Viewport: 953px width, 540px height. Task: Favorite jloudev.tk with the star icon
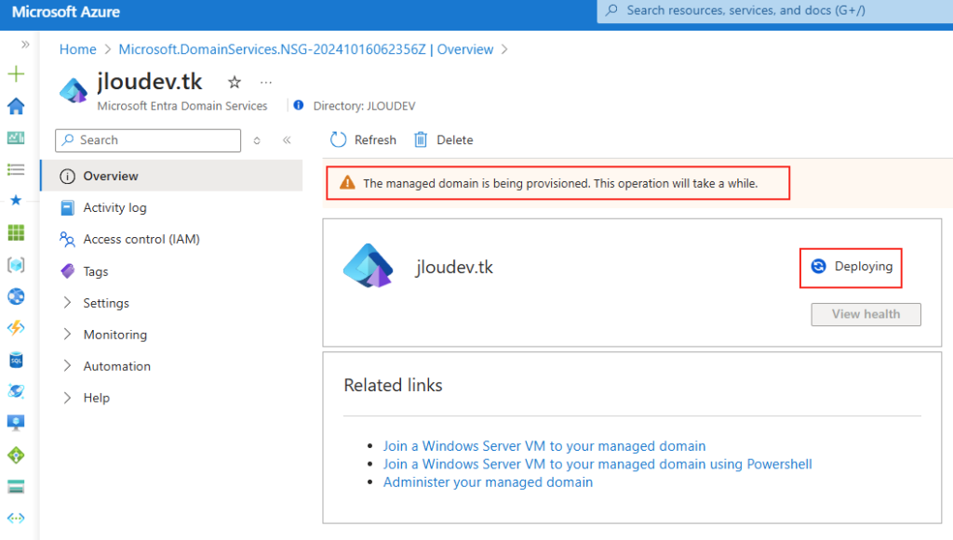point(234,82)
